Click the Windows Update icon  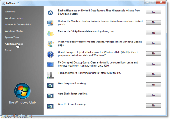click(x=50, y=44)
